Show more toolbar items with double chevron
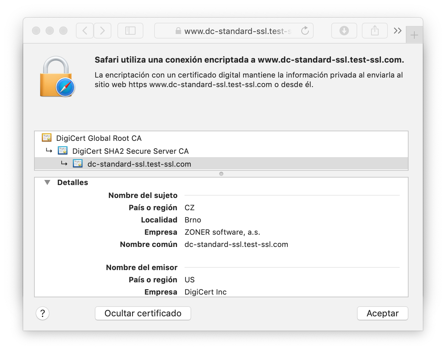Viewport: 446px width, 349px height. tap(397, 31)
